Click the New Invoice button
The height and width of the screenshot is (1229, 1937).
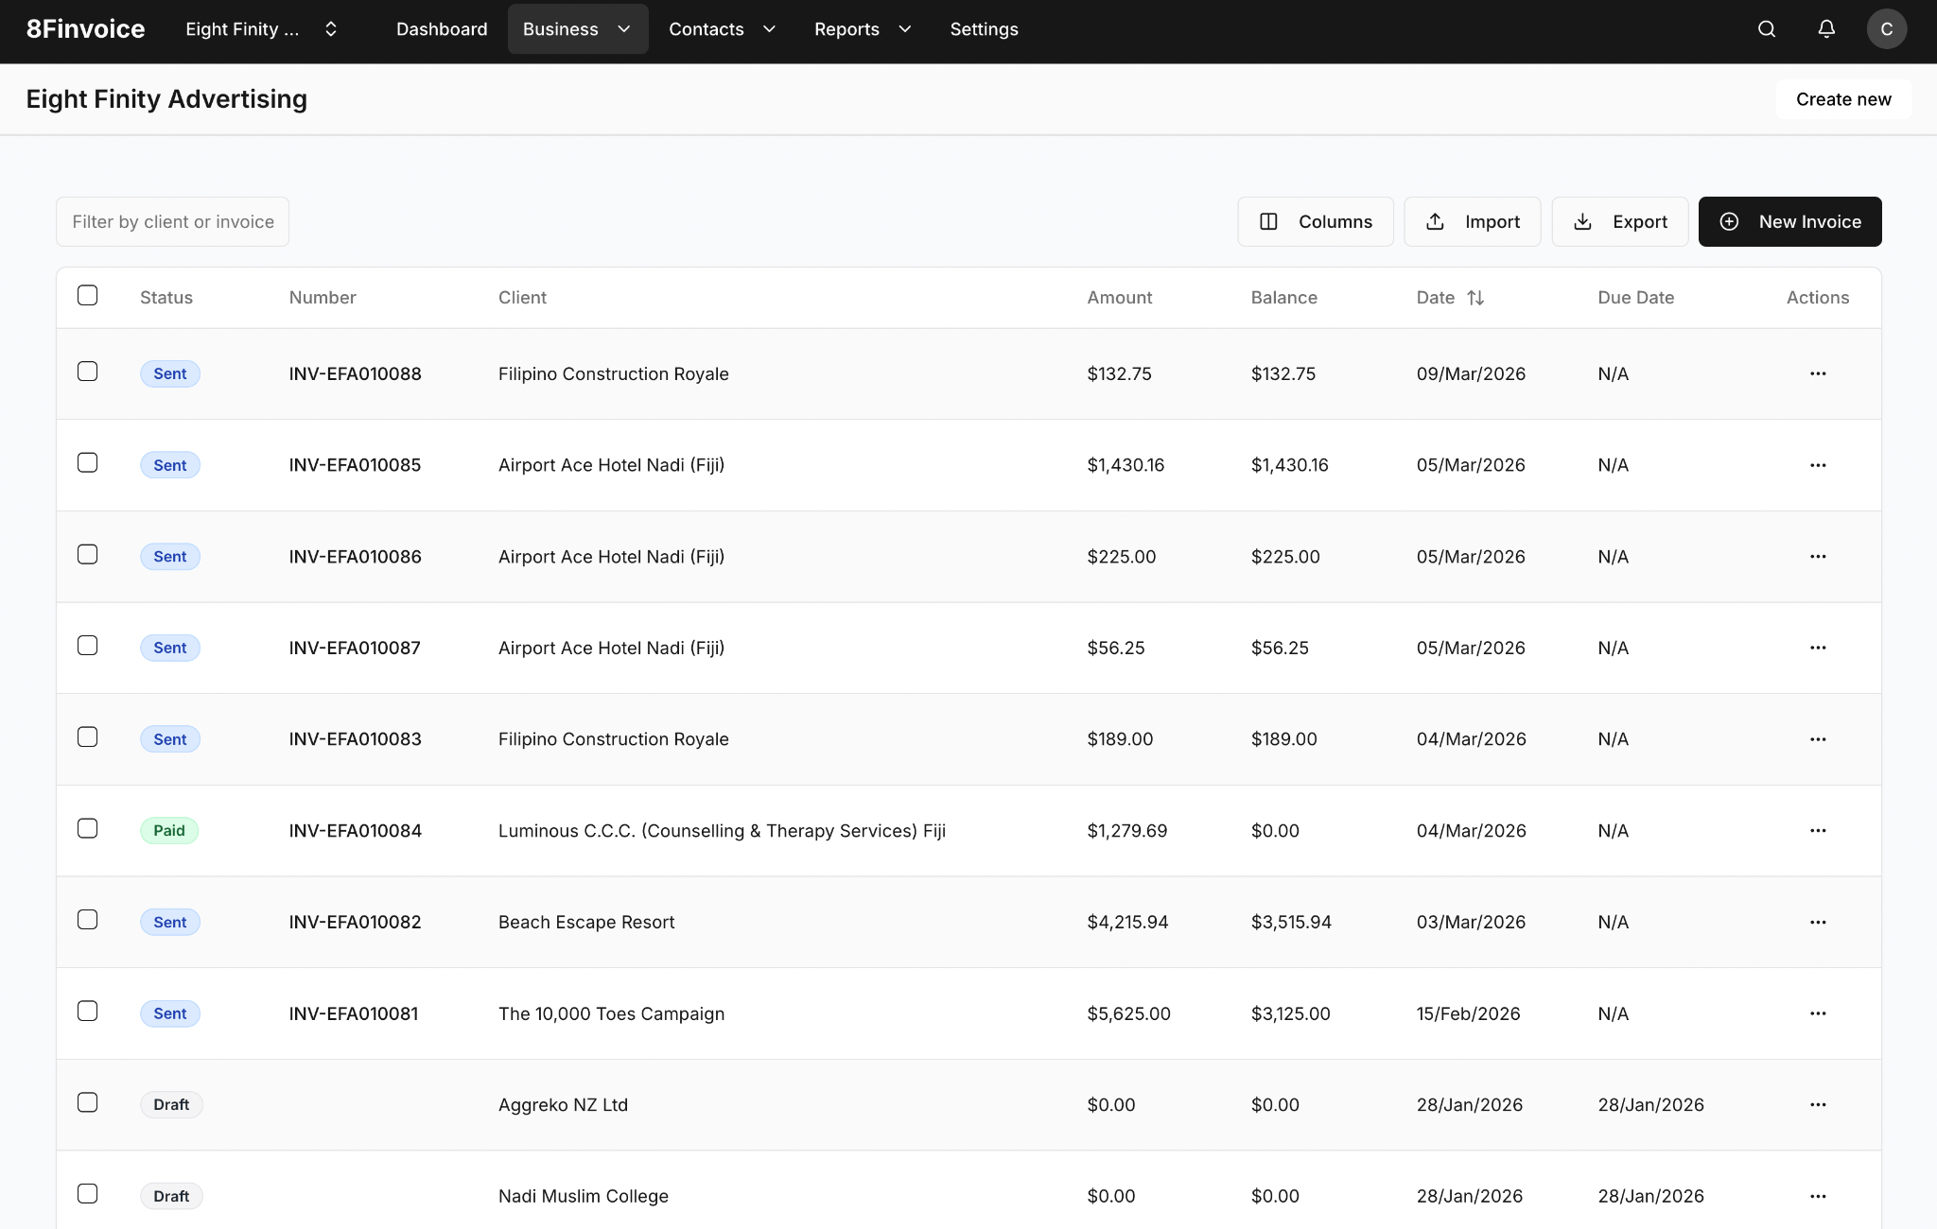click(1789, 221)
